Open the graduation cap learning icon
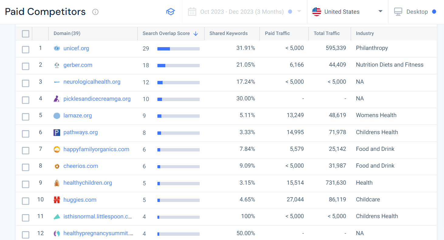The image size is (444, 240). coord(170,12)
